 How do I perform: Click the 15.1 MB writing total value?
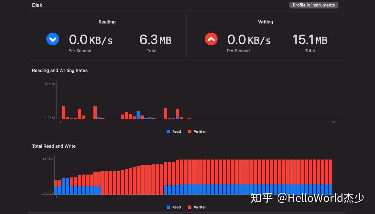[310, 40]
